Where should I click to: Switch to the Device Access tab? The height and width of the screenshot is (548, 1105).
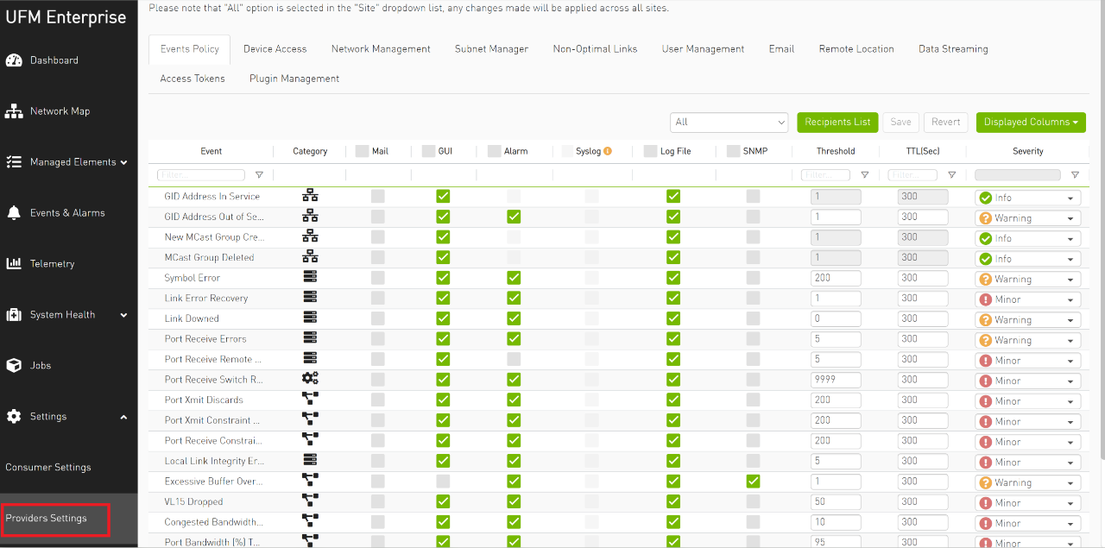pos(275,48)
